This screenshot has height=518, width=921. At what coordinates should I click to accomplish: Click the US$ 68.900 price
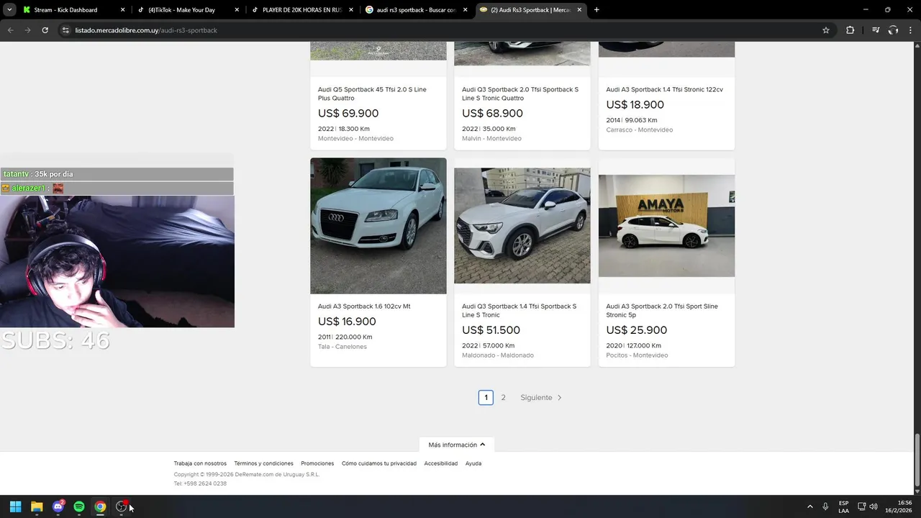coord(492,114)
